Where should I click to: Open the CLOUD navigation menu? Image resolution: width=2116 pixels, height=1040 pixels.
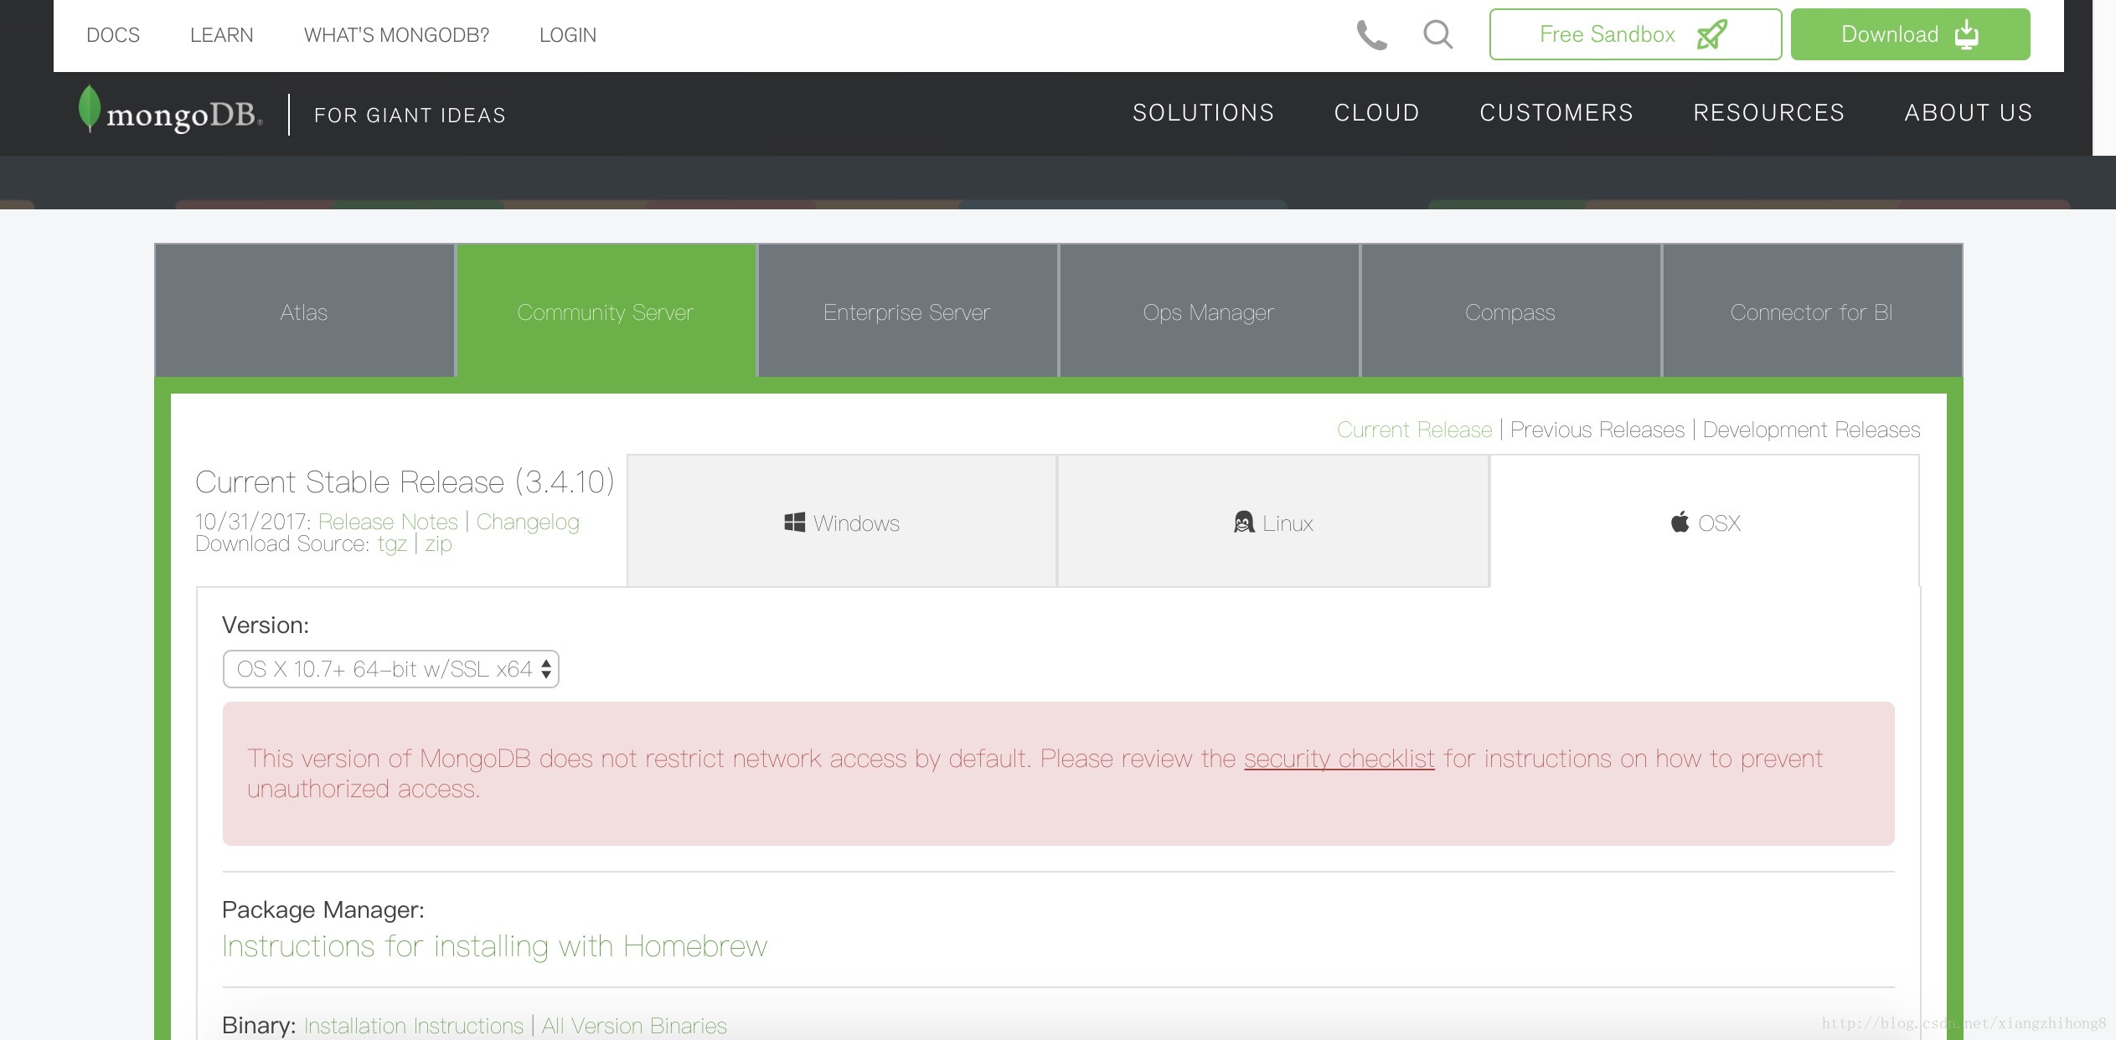(1376, 113)
